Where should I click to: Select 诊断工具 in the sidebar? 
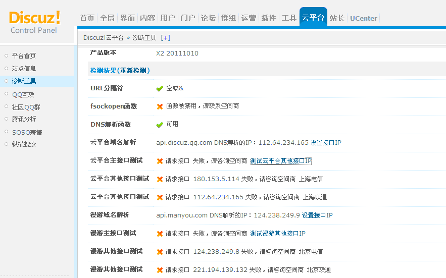pyautogui.click(x=24, y=81)
